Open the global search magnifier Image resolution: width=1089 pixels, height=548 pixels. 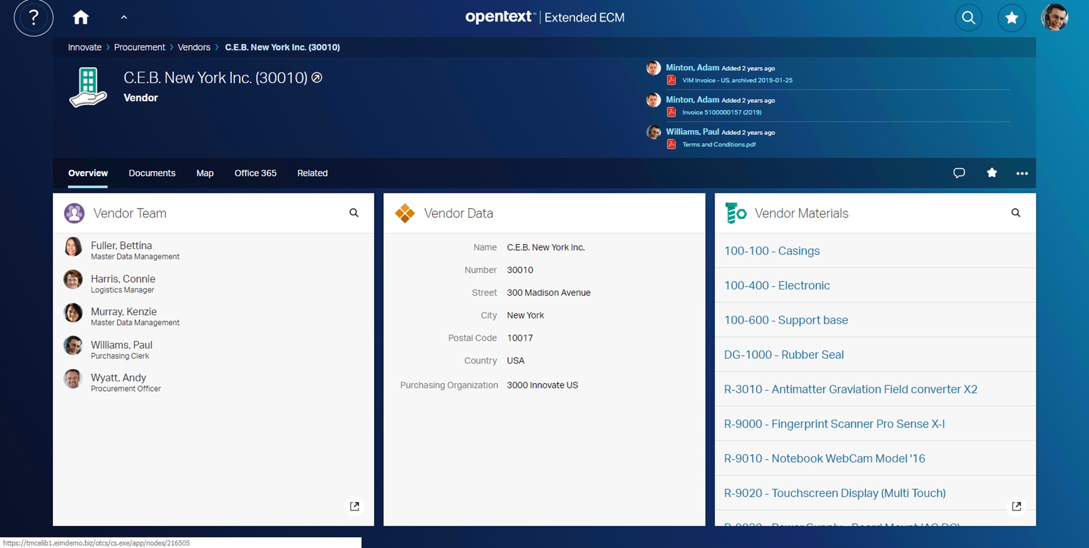(969, 18)
